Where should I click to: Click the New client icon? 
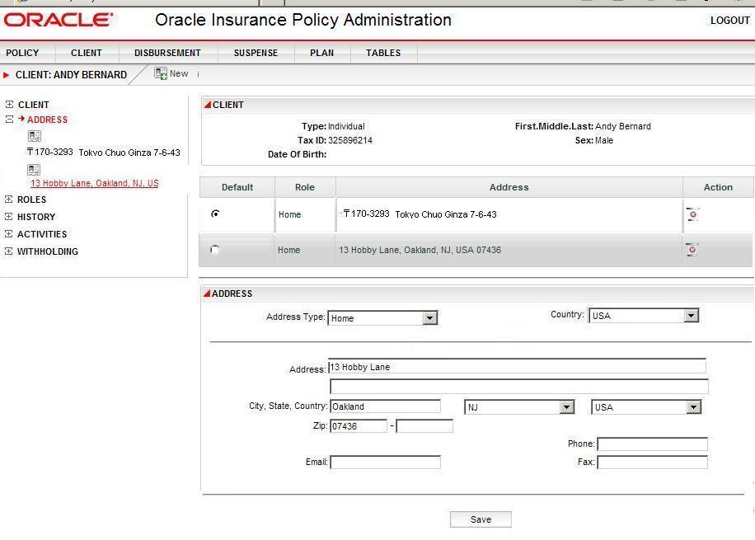pyautogui.click(x=161, y=73)
